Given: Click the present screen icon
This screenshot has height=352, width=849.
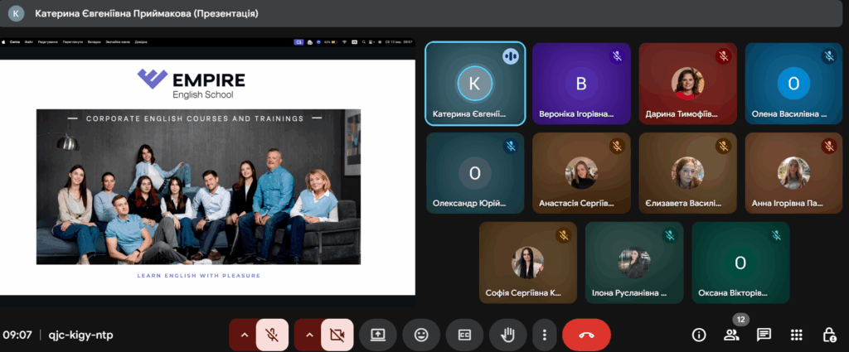Looking at the screenshot, I should 378,335.
